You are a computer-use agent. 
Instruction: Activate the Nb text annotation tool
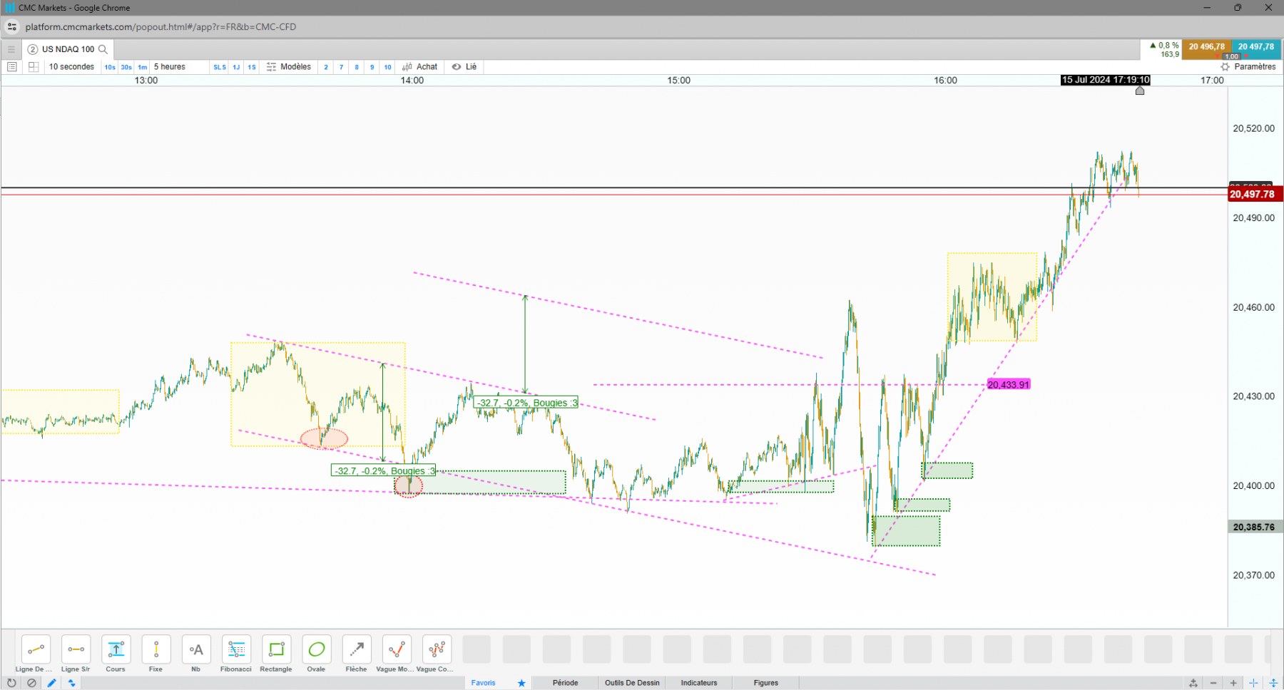[x=196, y=654]
